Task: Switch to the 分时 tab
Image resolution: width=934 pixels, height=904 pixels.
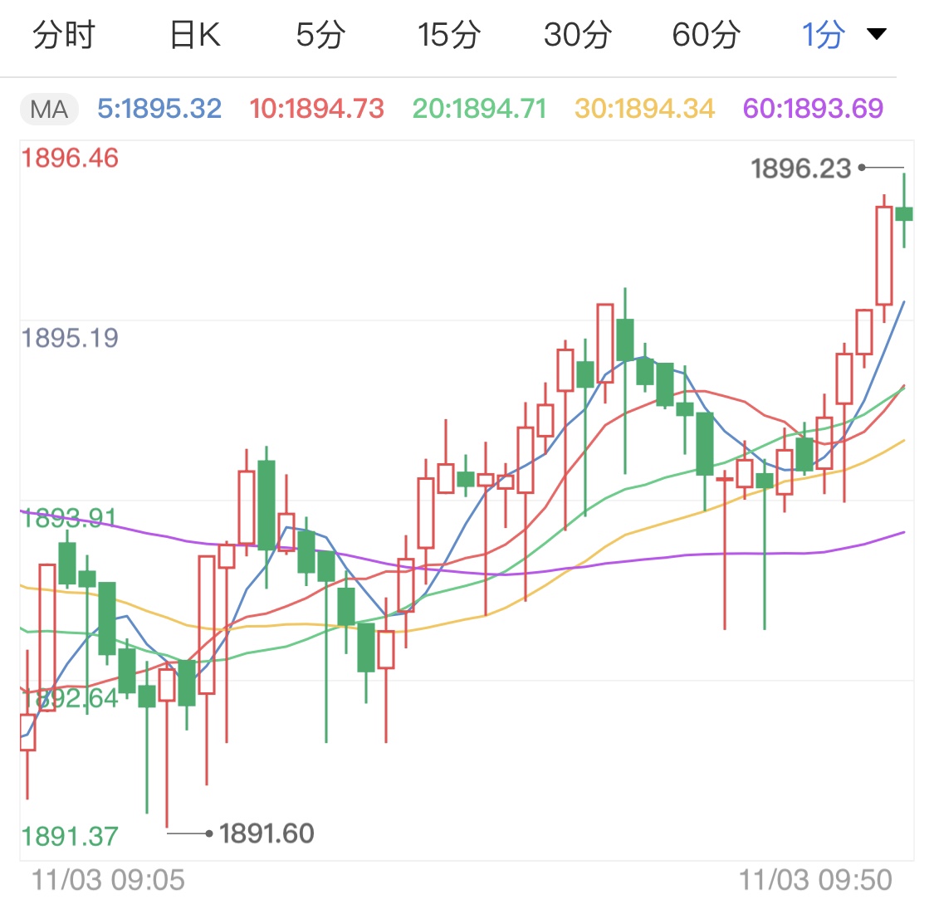Action: pos(64,35)
